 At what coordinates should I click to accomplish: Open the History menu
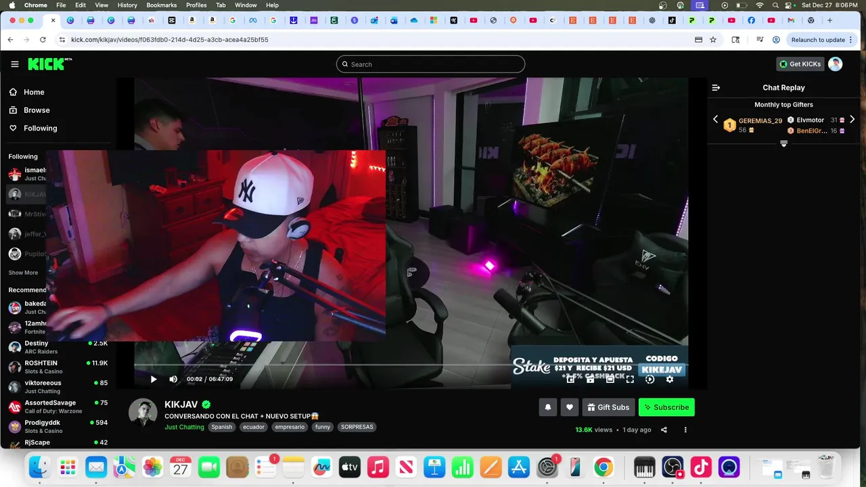127,5
